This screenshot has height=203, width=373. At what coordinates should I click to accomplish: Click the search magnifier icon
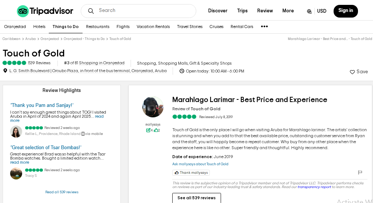tap(91, 11)
